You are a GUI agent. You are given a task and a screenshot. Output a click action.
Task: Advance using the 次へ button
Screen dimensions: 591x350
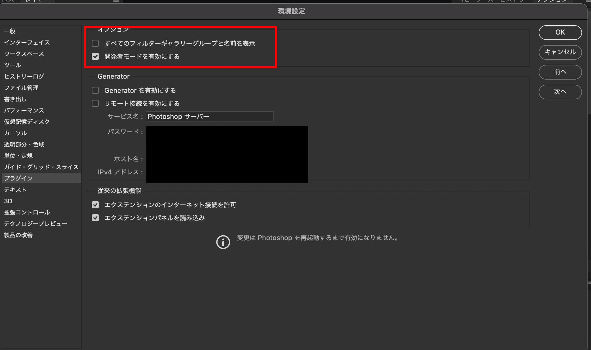click(560, 92)
